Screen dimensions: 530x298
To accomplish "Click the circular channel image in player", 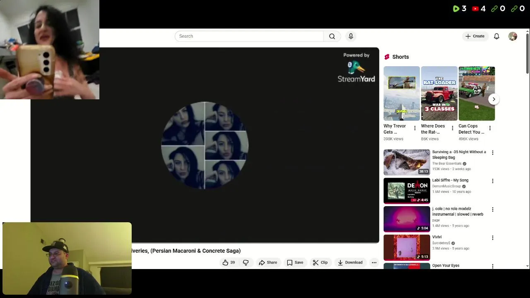I will [205, 145].
